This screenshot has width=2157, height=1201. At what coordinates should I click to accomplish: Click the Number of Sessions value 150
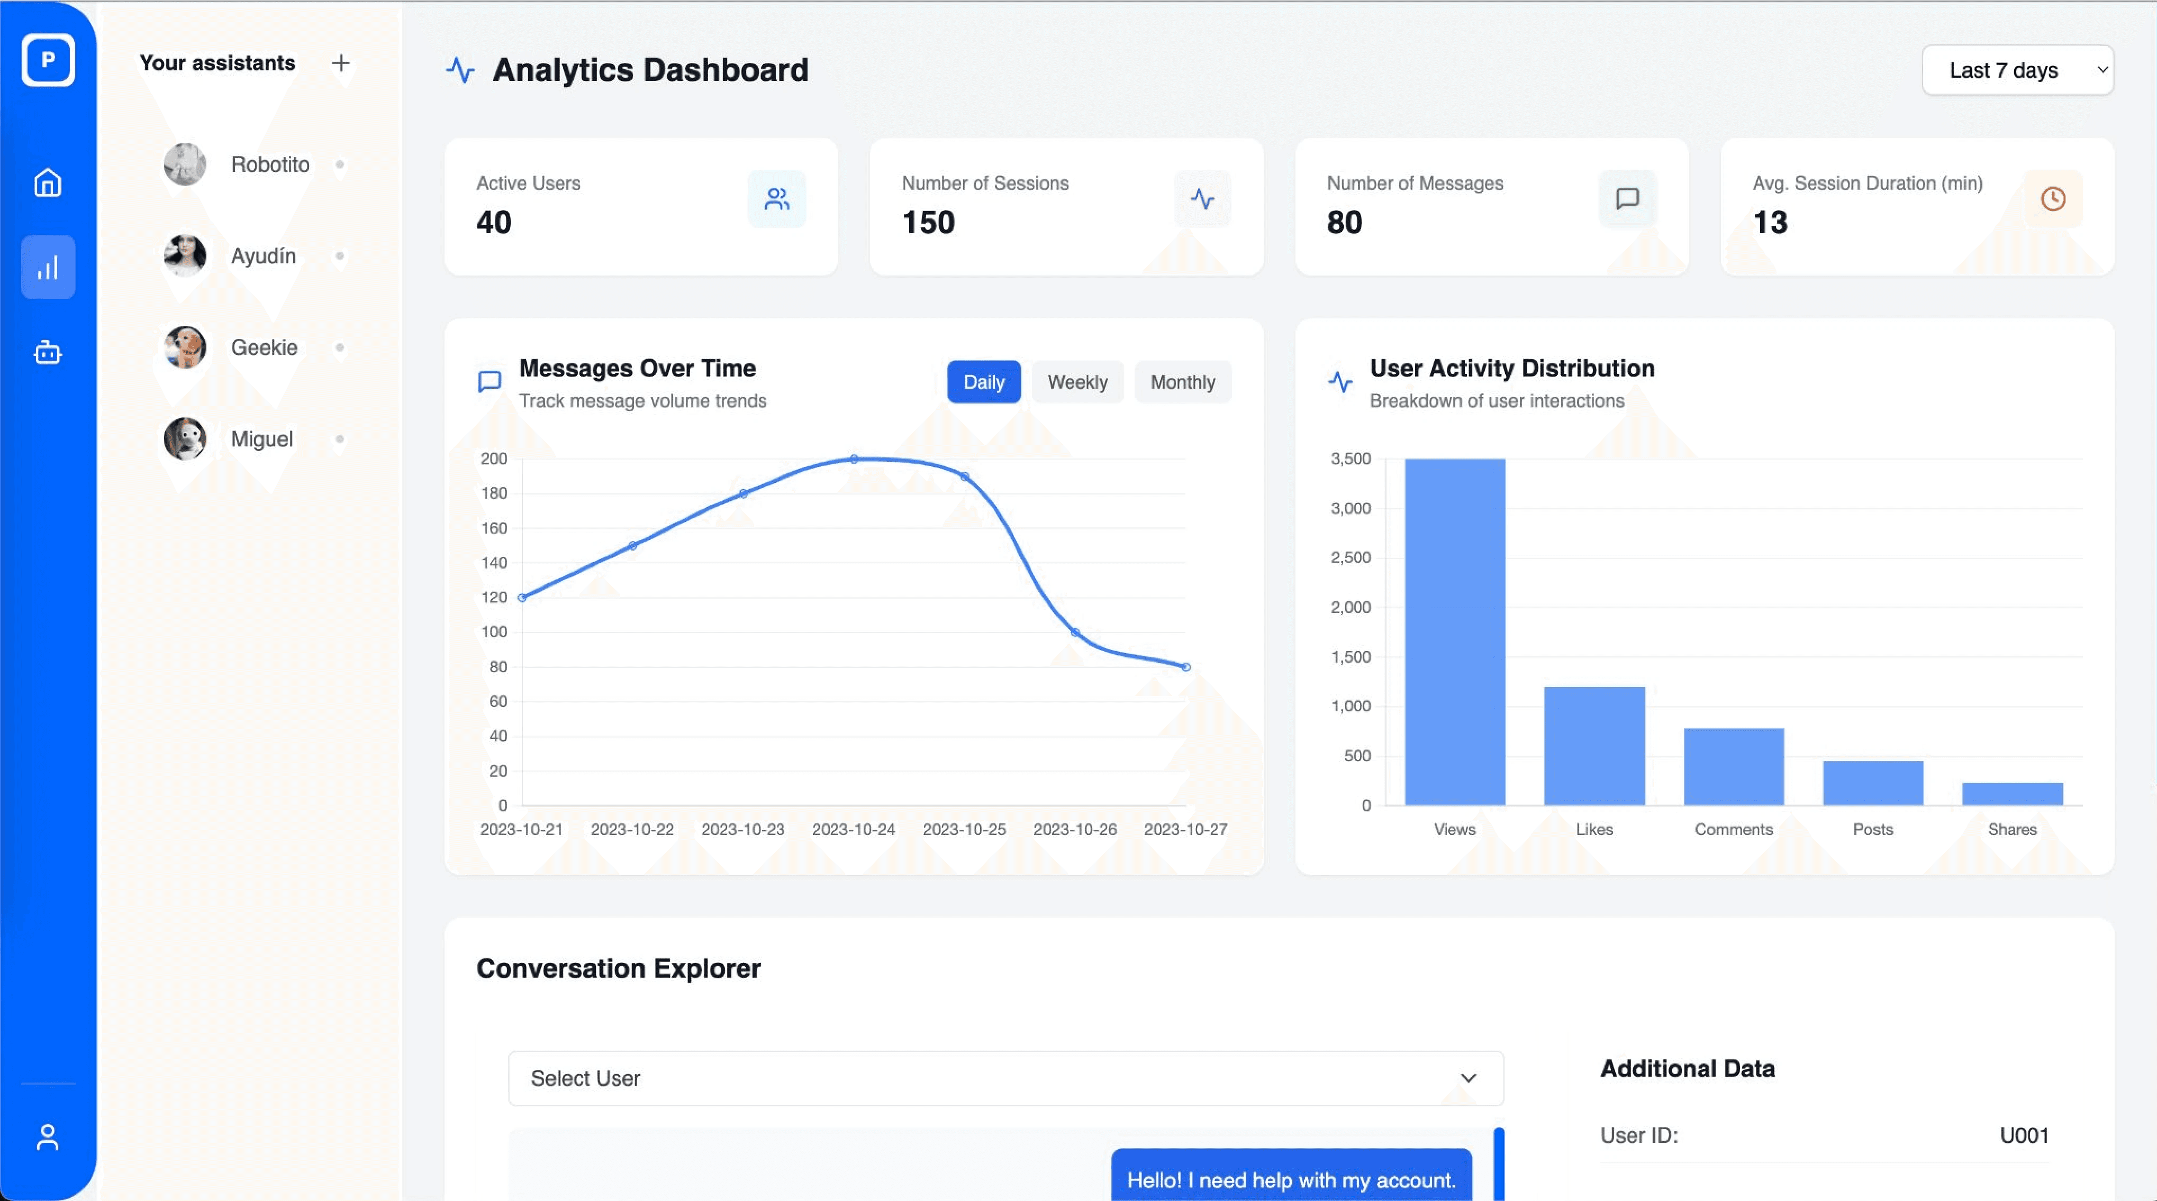point(928,223)
